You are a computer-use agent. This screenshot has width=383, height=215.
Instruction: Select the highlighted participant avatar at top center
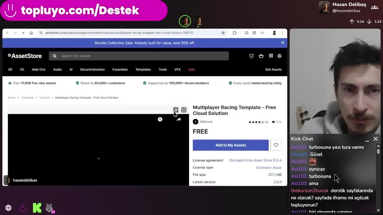(x=185, y=21)
